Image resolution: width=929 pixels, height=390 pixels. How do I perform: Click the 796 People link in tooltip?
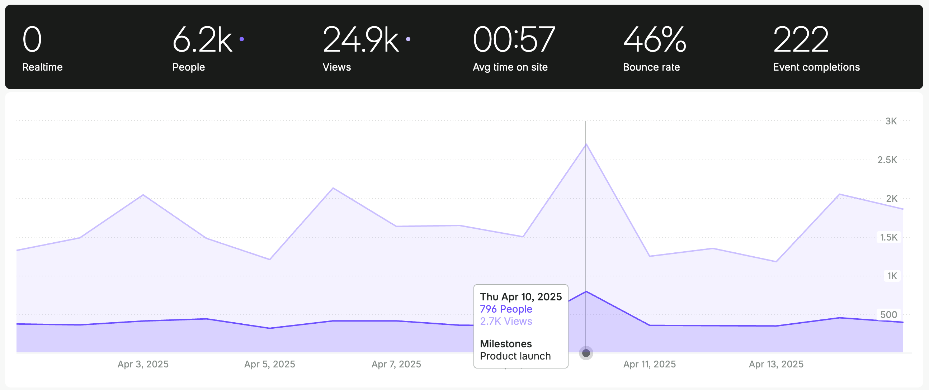coord(506,309)
